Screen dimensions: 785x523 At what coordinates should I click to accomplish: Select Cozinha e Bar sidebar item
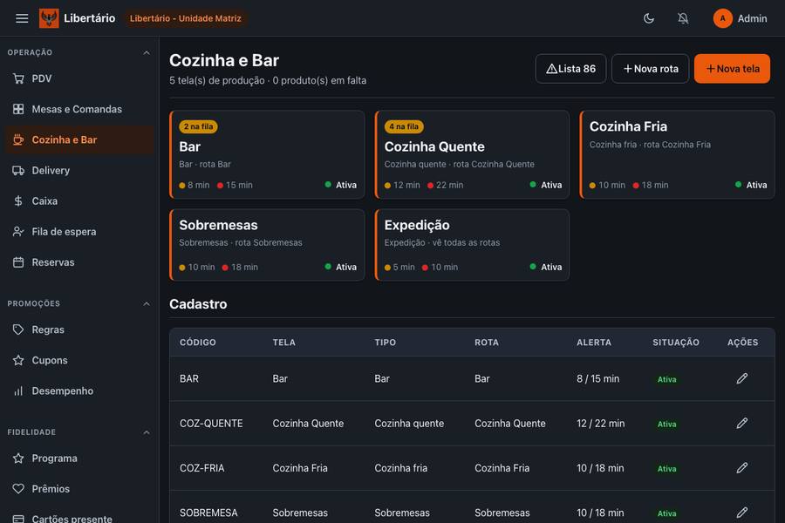pyautogui.click(x=79, y=139)
